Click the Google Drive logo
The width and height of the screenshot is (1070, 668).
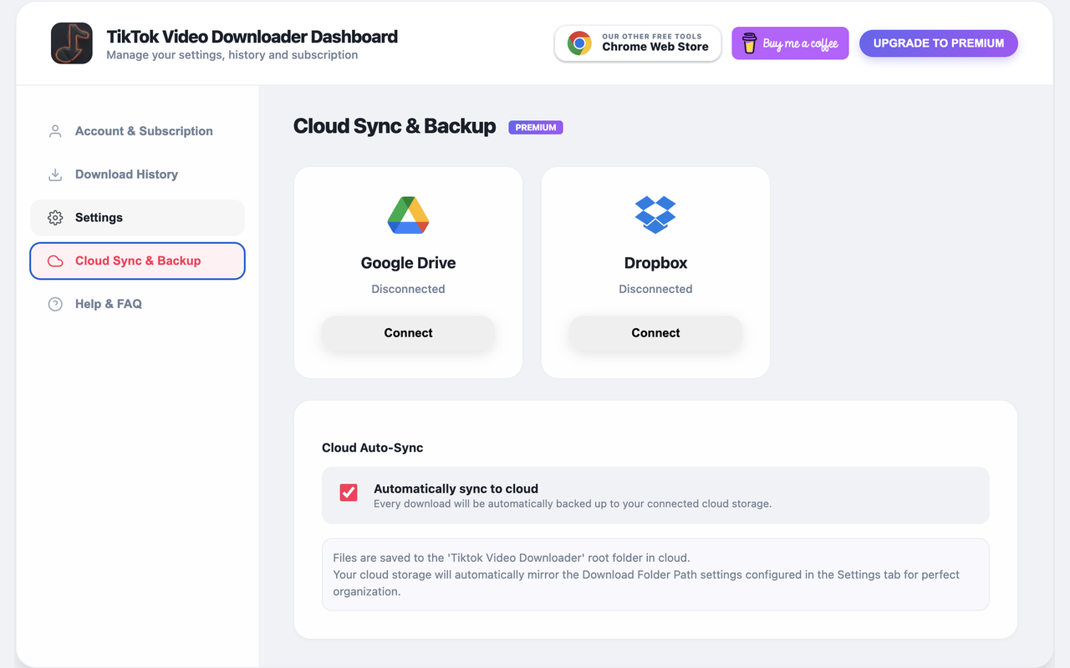click(x=408, y=215)
